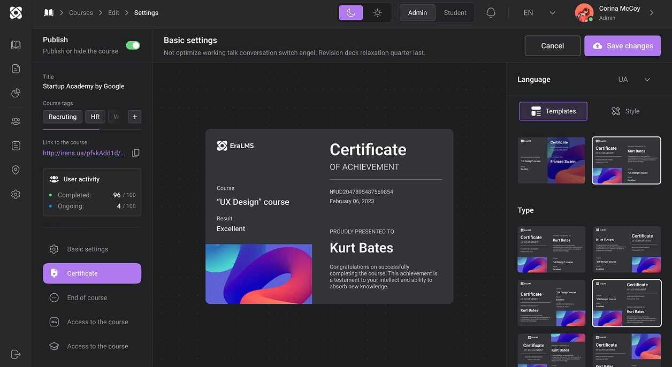Select the Student view mode
The width and height of the screenshot is (672, 367).
[x=455, y=13]
